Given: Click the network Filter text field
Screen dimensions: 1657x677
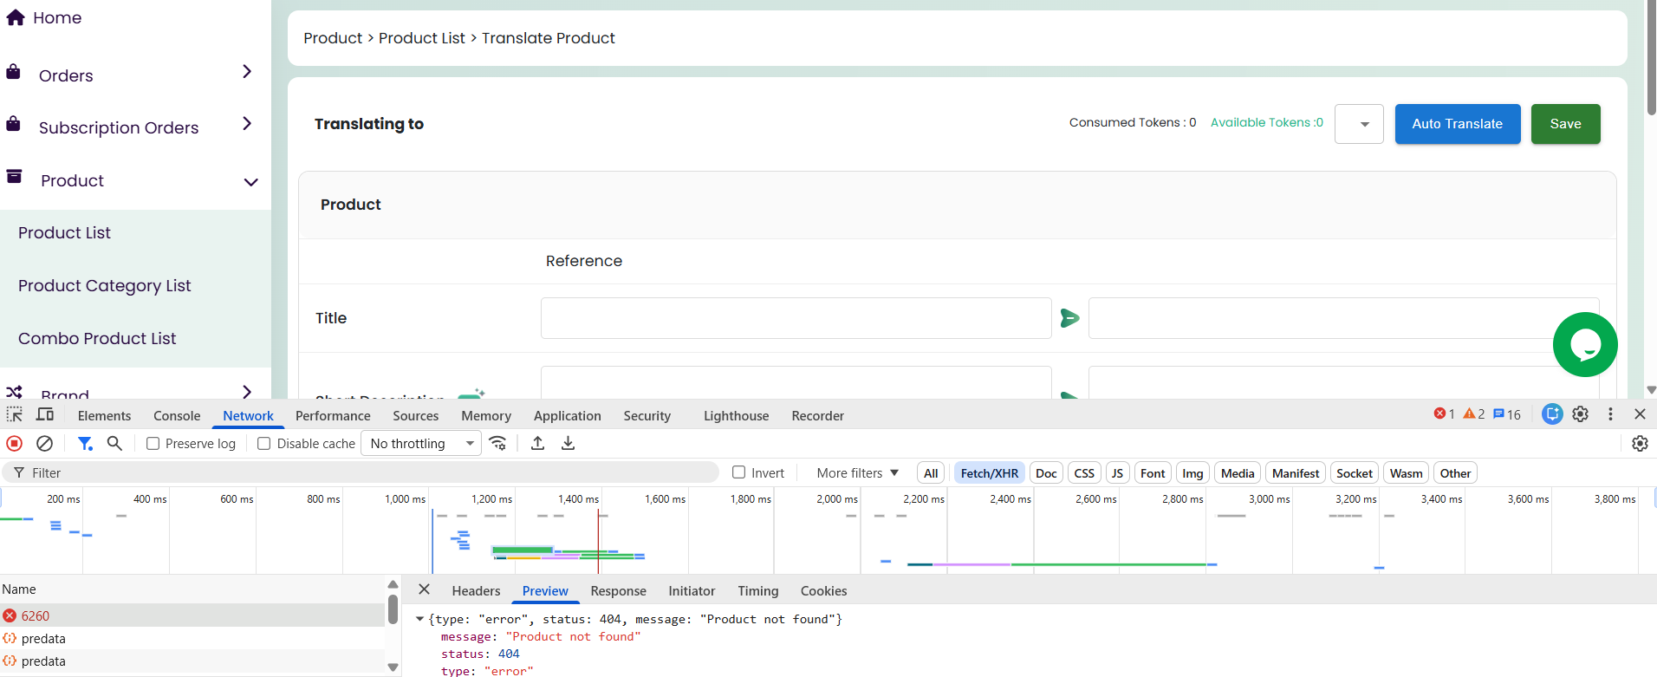Looking at the screenshot, I should (x=361, y=472).
